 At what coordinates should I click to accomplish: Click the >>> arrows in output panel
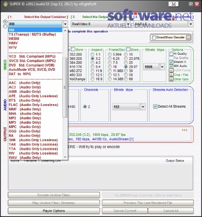pos(185,130)
